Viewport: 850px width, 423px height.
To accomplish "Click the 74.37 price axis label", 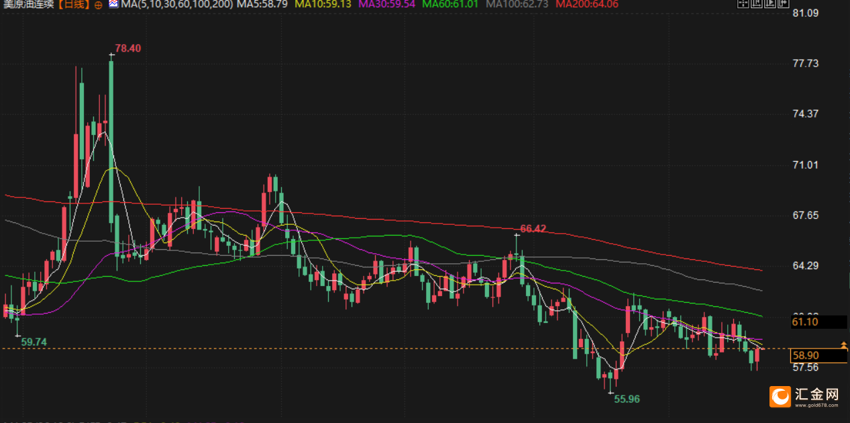I will pyautogui.click(x=806, y=114).
